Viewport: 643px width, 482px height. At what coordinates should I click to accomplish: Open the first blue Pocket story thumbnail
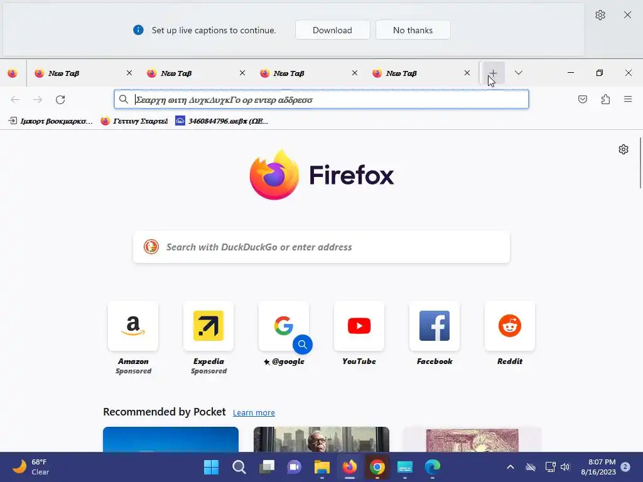pos(171,439)
